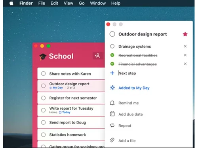Select Send report to Doug task text
Viewport: 198px width, 148px height.
68,122
